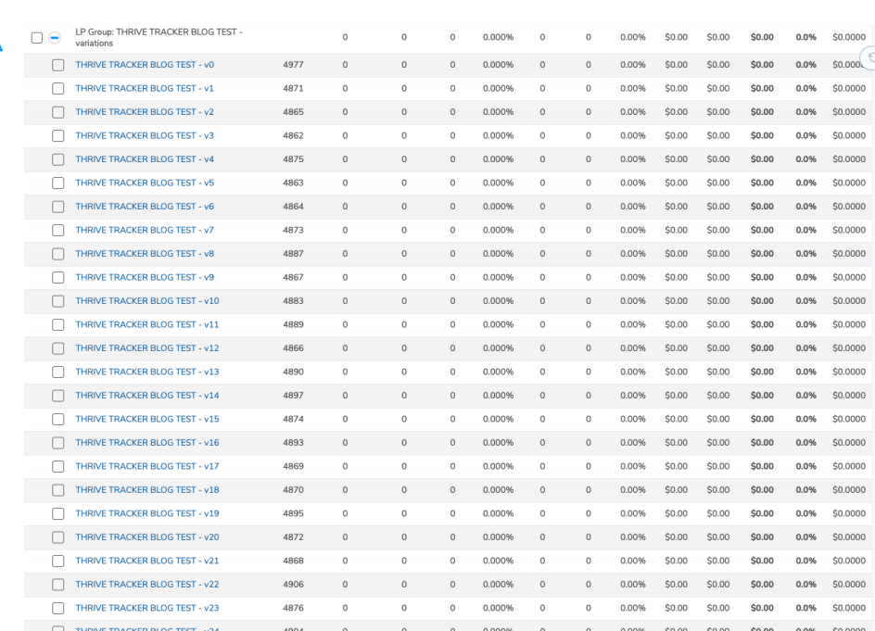This screenshot has height=631, width=875.
Task: Select ID cell 4871
Action: click(x=293, y=88)
